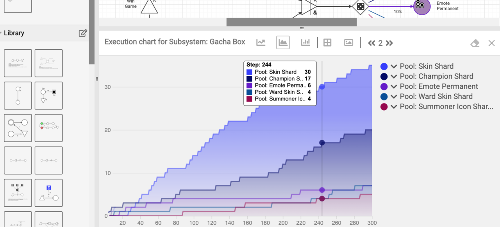
Task: Expand the Pool: Champion Shard chevron
Action: pos(394,77)
